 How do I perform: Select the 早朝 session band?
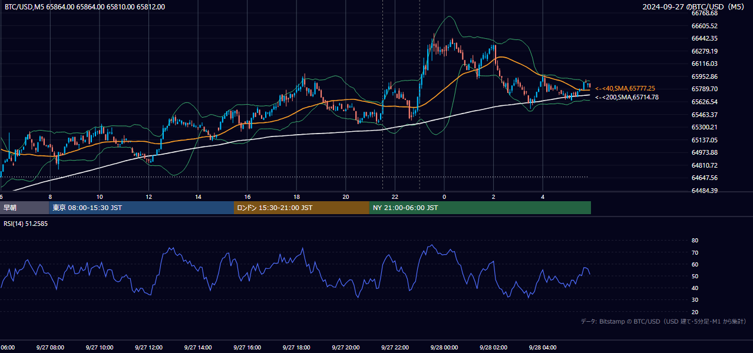click(x=25, y=208)
